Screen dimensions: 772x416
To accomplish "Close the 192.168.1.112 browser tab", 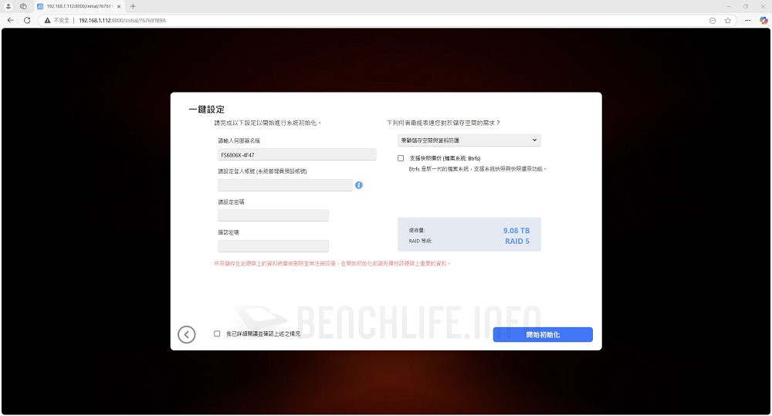I will [x=119, y=6].
